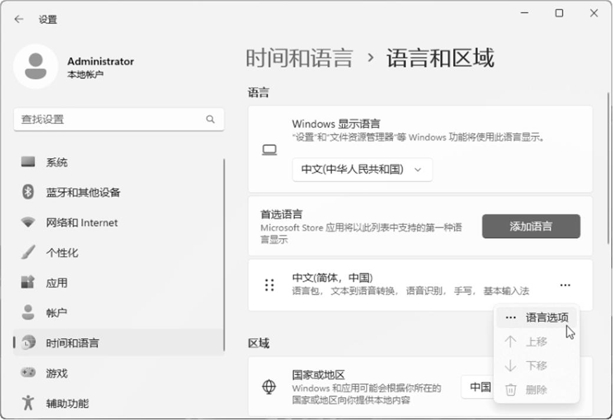Image resolution: width=613 pixels, height=420 pixels.
Task: Click the 添加语言 button
Action: point(530,227)
